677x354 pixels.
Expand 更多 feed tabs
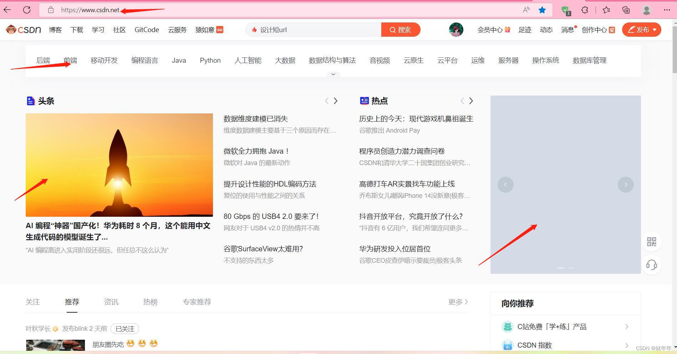click(x=458, y=302)
